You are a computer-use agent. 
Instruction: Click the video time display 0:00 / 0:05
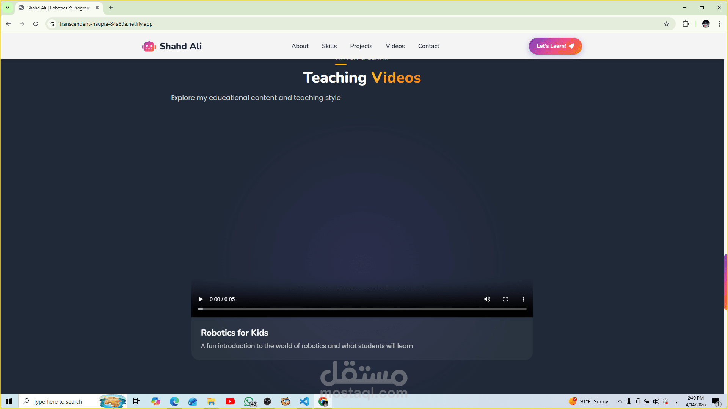click(x=222, y=299)
